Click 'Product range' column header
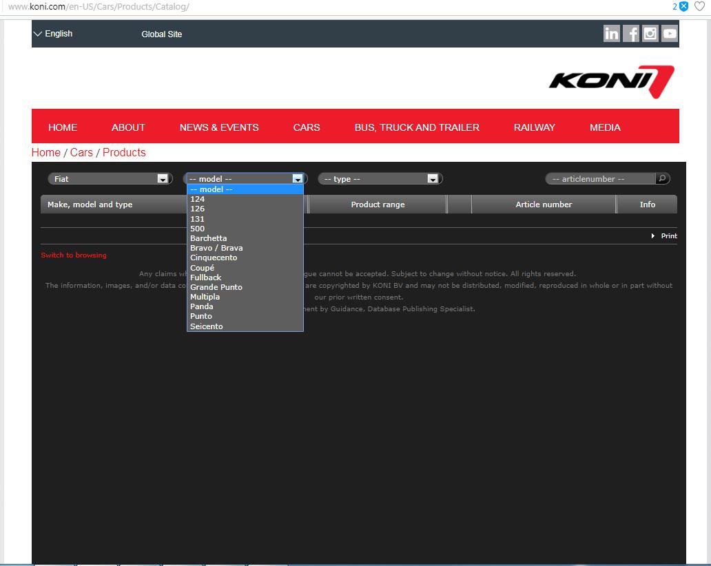The width and height of the screenshot is (711, 566). pos(378,205)
